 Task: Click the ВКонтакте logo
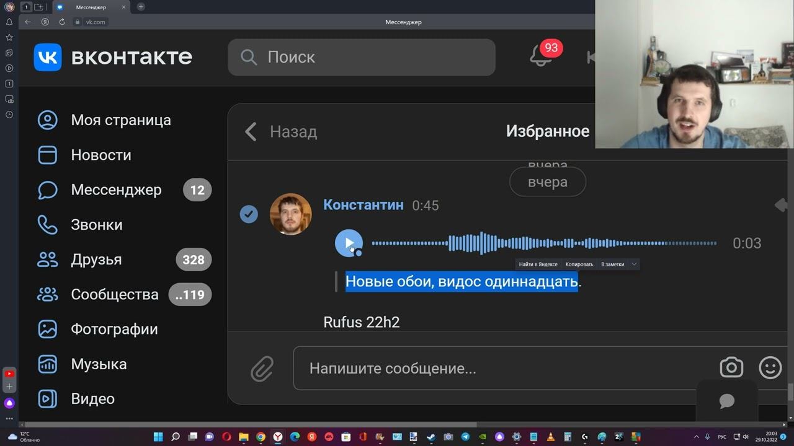[x=113, y=57]
